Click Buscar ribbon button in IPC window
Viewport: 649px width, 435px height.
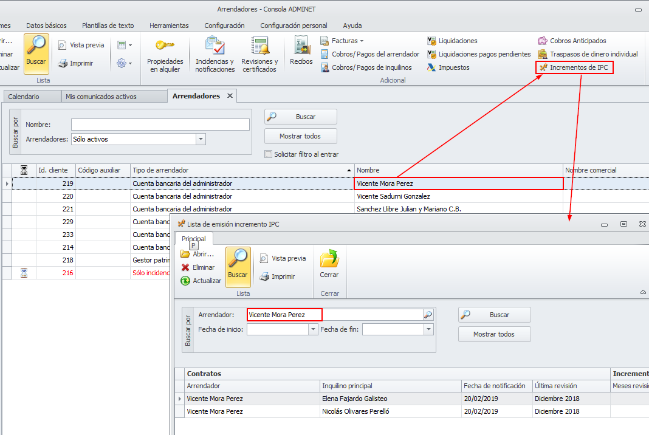click(238, 267)
